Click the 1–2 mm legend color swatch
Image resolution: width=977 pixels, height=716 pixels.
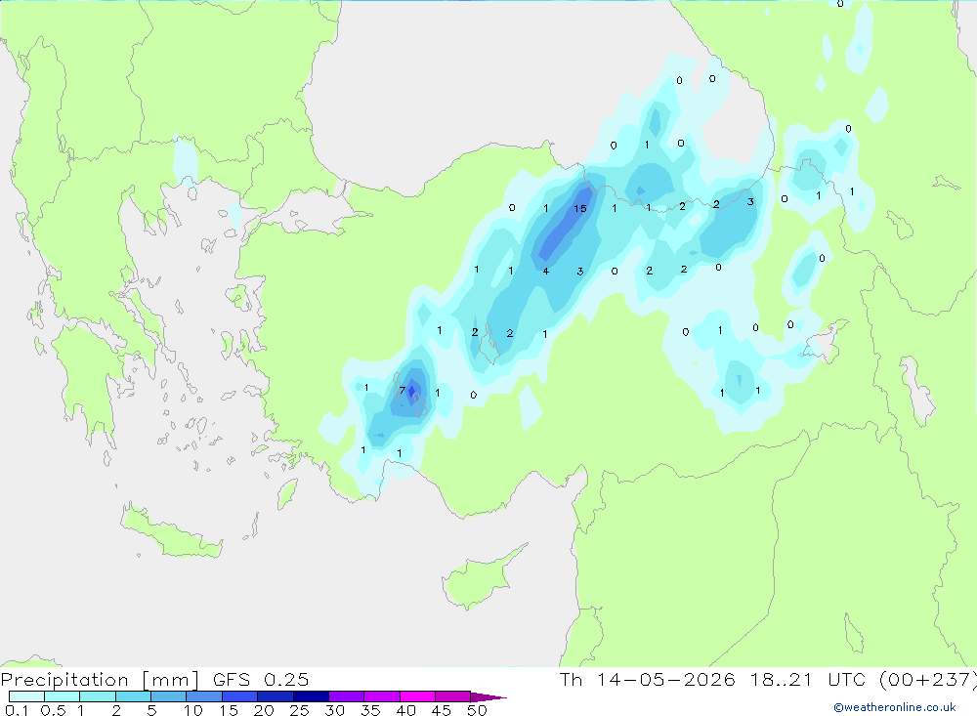[x=98, y=696]
